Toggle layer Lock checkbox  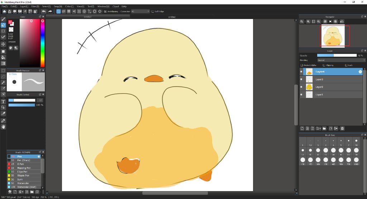click(x=346, y=65)
